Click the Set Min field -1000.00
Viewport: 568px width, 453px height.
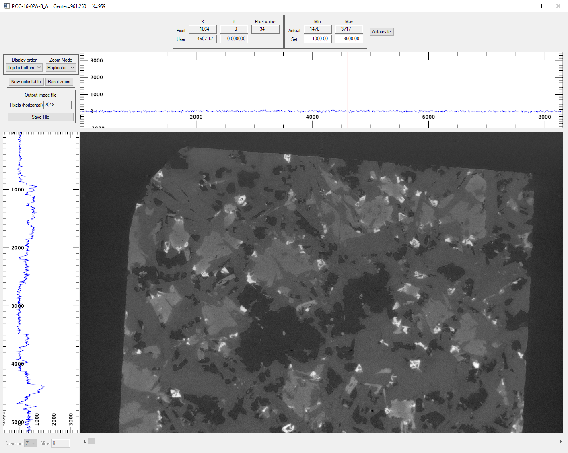point(318,39)
